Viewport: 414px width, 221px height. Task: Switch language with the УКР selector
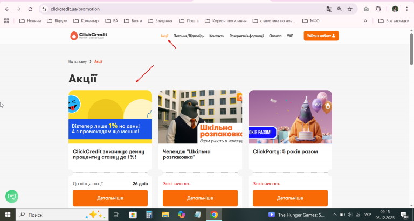coord(290,36)
